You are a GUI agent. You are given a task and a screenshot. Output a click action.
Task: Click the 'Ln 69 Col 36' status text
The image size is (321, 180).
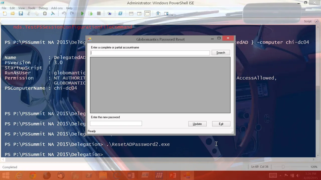260,167
